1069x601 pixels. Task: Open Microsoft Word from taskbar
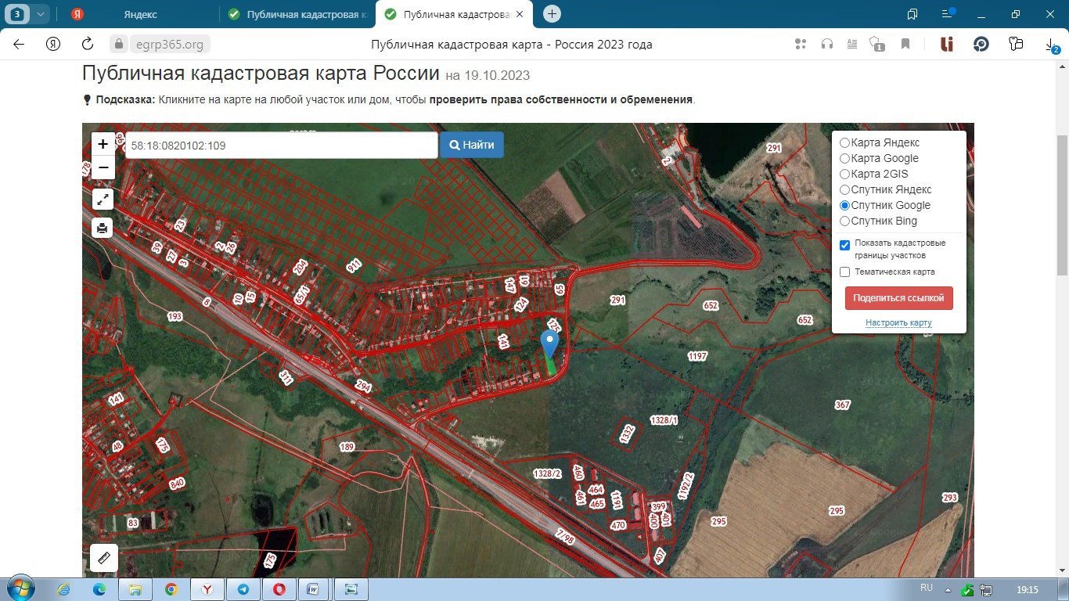click(x=314, y=589)
